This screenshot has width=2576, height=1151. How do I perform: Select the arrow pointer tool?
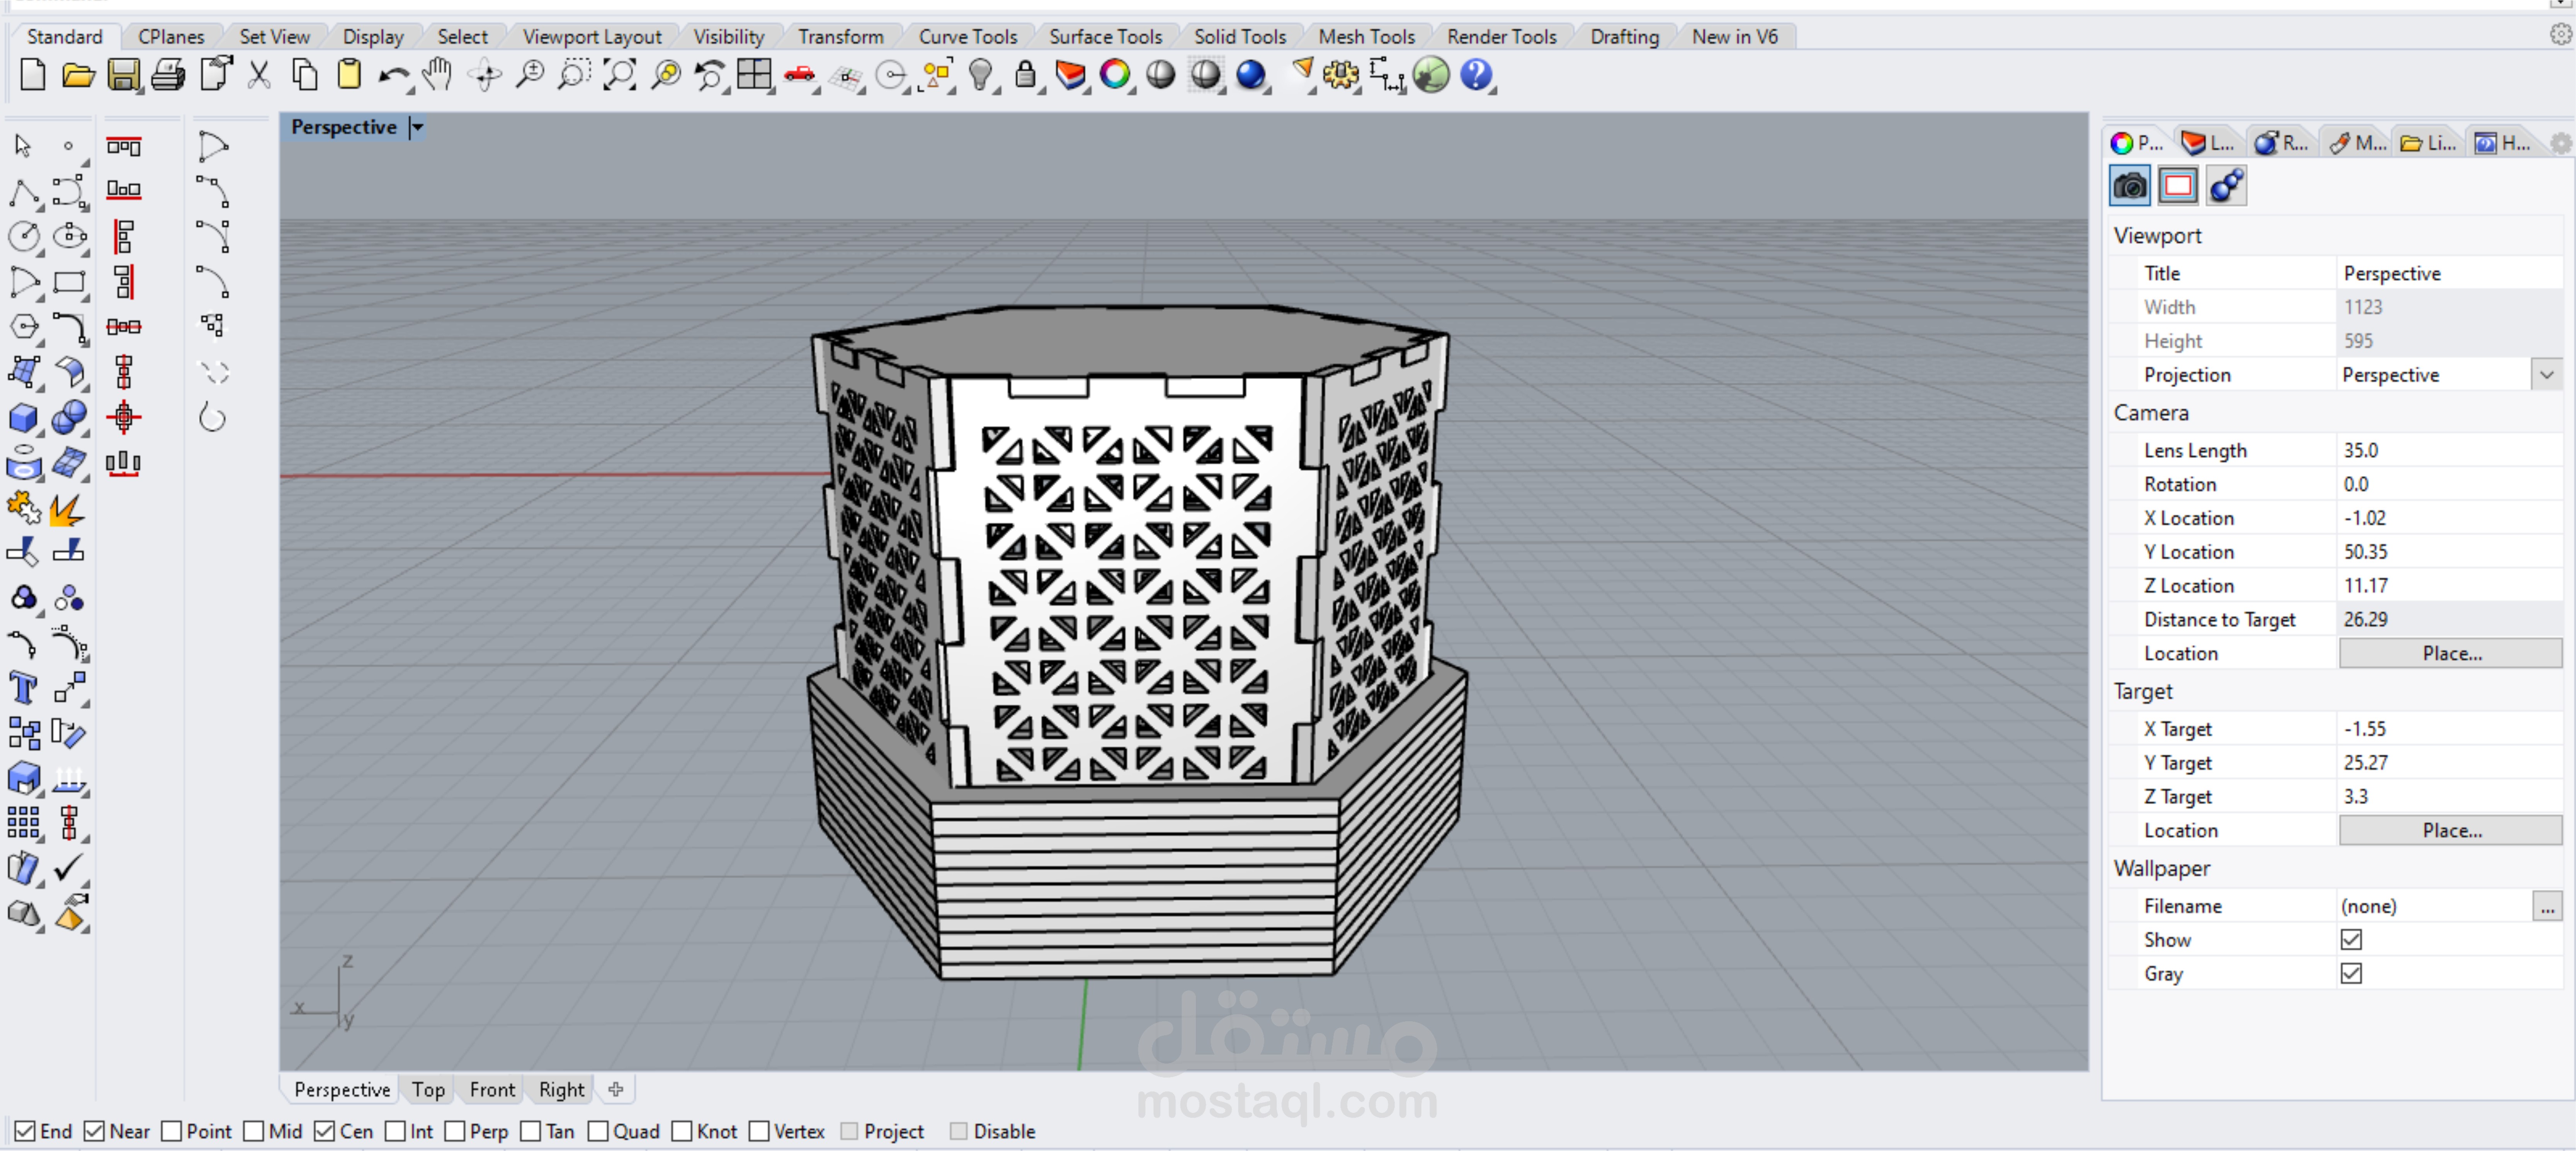[x=24, y=147]
